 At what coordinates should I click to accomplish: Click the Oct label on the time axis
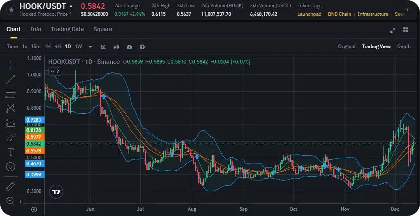[x=293, y=209]
